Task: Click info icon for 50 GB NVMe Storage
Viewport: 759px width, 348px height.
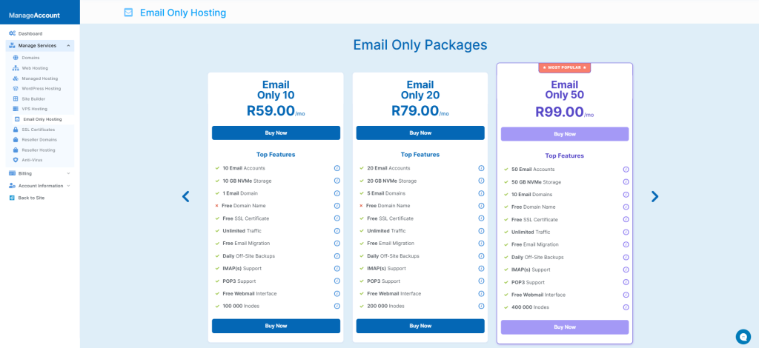Action: (x=626, y=181)
